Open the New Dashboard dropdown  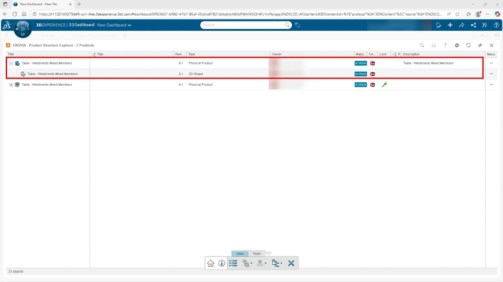[114, 25]
